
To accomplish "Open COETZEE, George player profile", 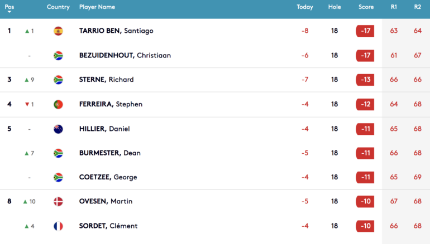I will tap(108, 177).
